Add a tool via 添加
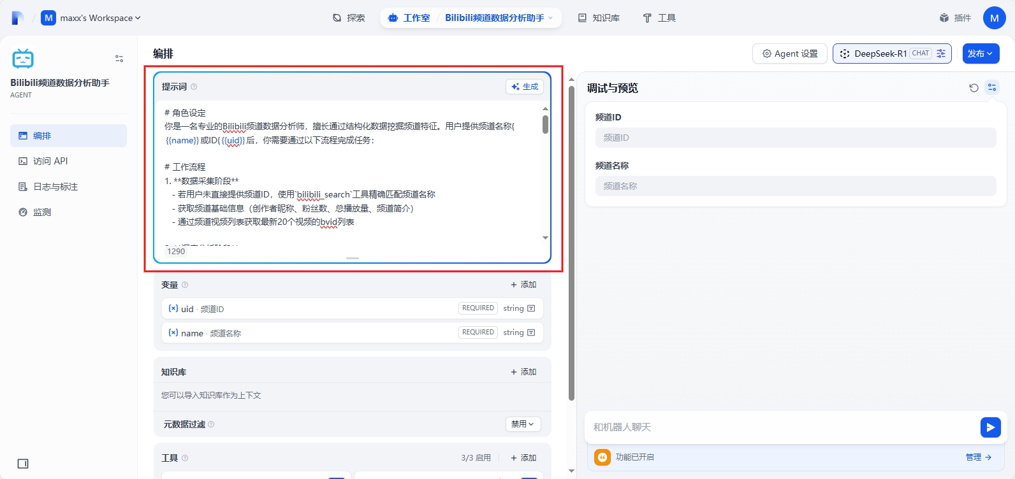The image size is (1015, 479). coord(523,458)
